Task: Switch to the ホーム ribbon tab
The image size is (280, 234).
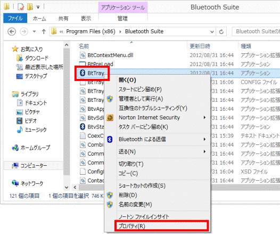Action: 39,19
